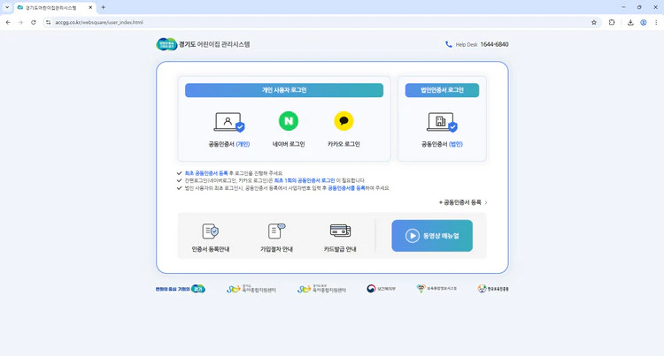Open 보건복지부 footer logo
The image size is (664, 356).
[381, 289]
